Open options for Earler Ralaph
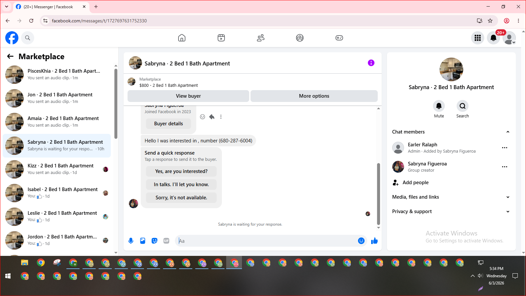The image size is (526, 296). click(x=505, y=148)
